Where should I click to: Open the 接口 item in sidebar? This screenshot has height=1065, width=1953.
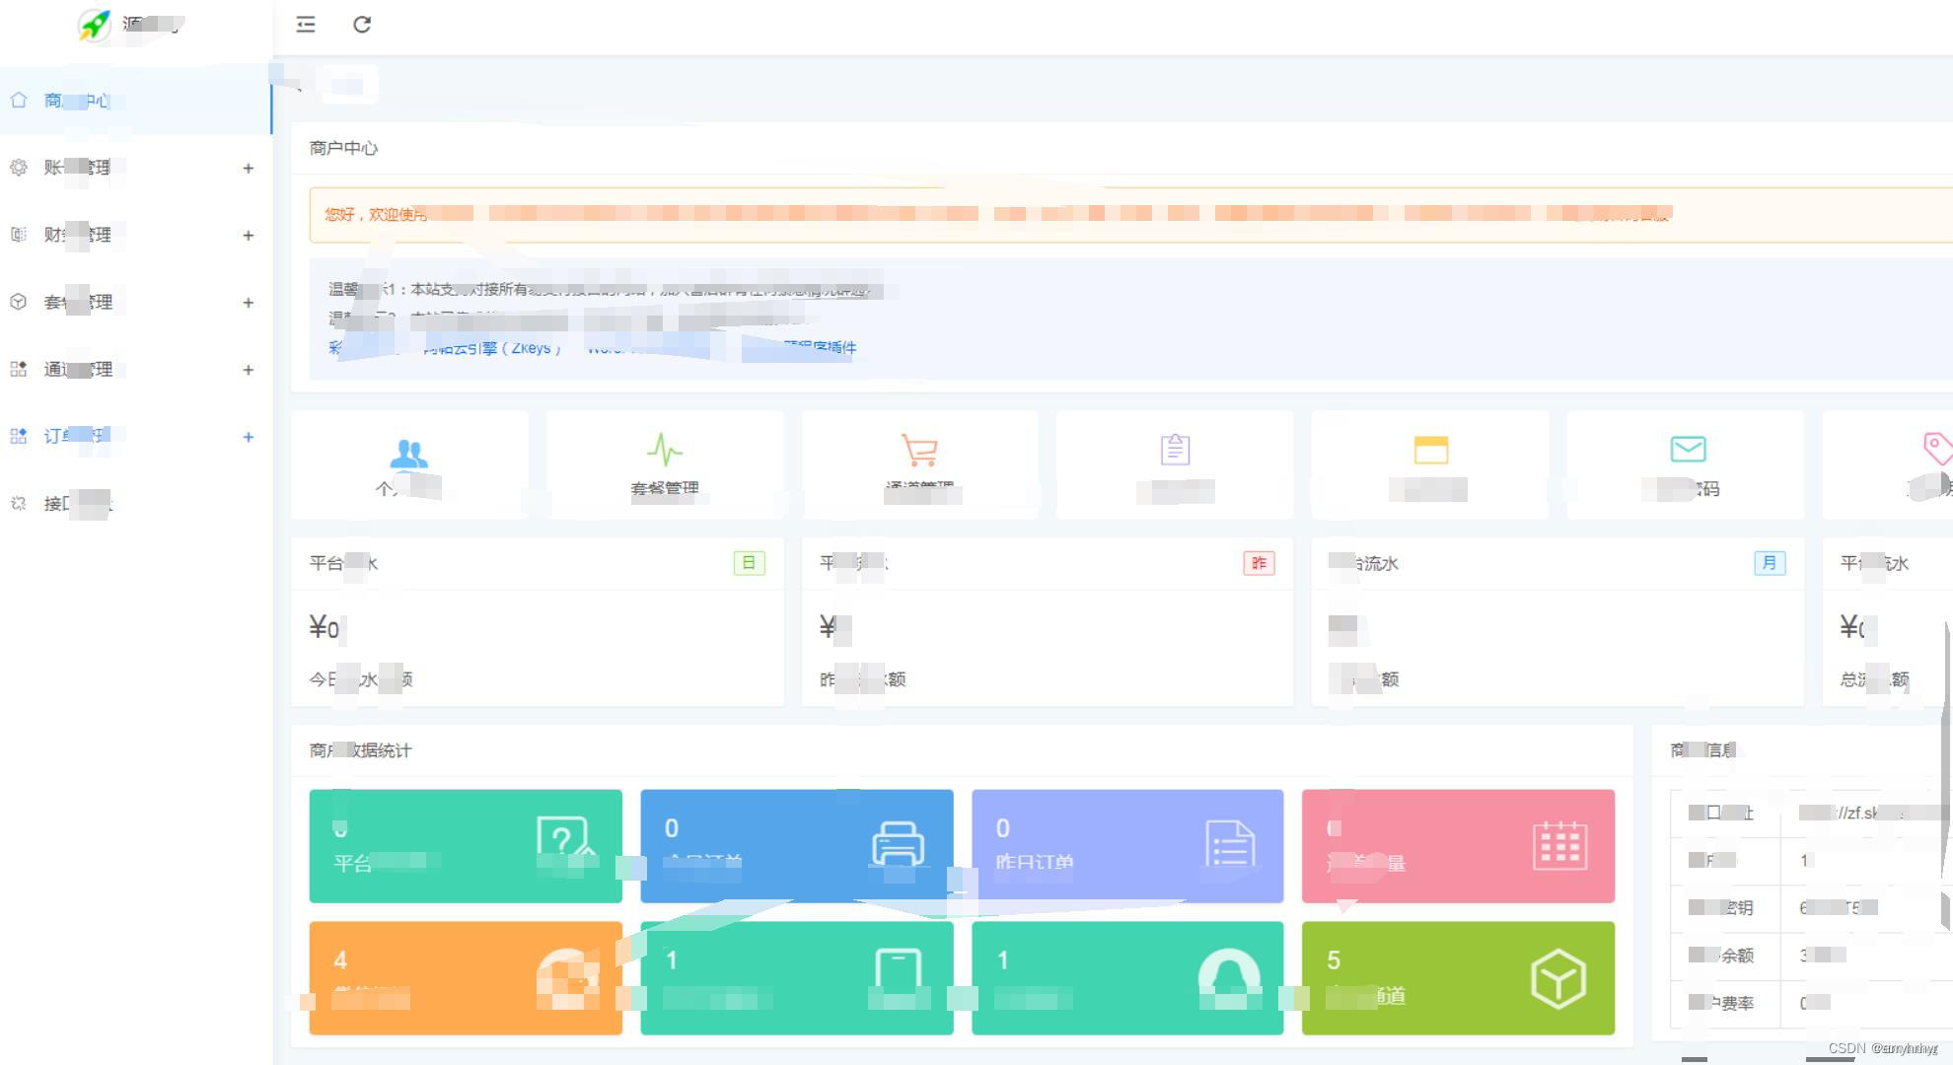[77, 504]
